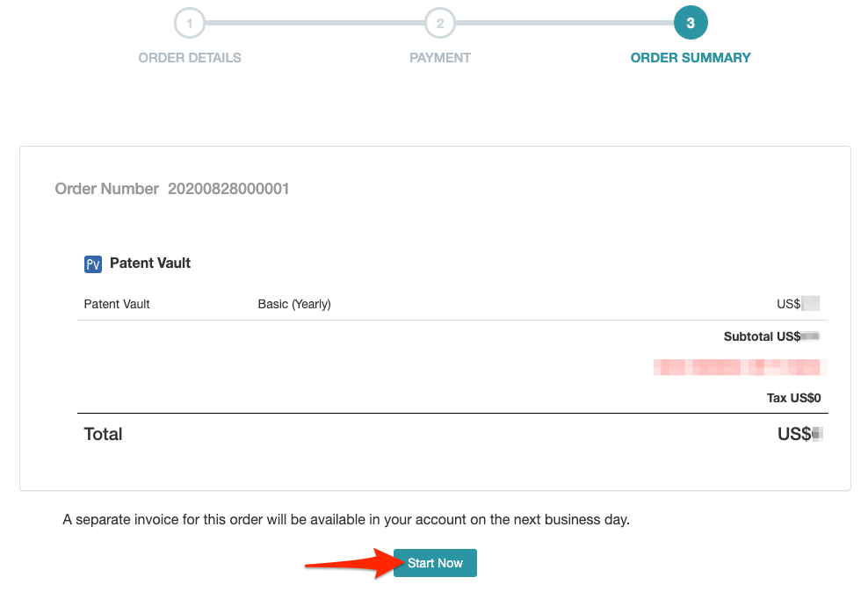Click the Order Number label
The image size is (868, 599).
coord(107,189)
